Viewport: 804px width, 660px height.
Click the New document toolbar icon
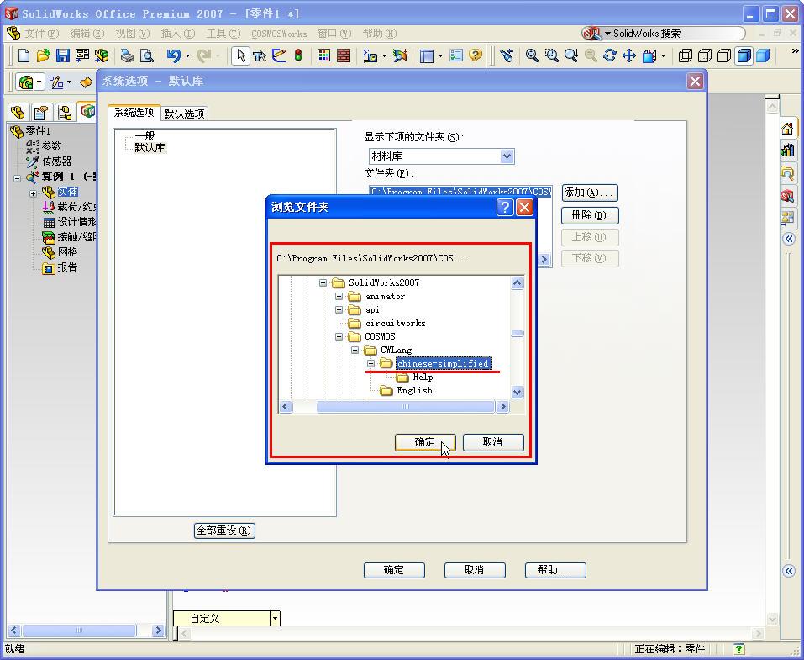click(23, 55)
